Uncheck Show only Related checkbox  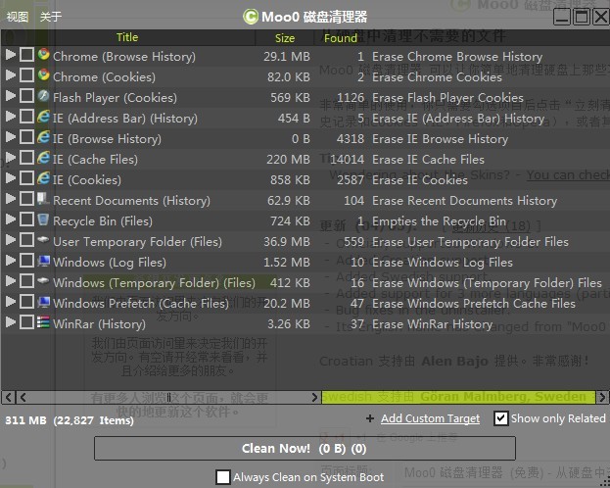coord(501,418)
